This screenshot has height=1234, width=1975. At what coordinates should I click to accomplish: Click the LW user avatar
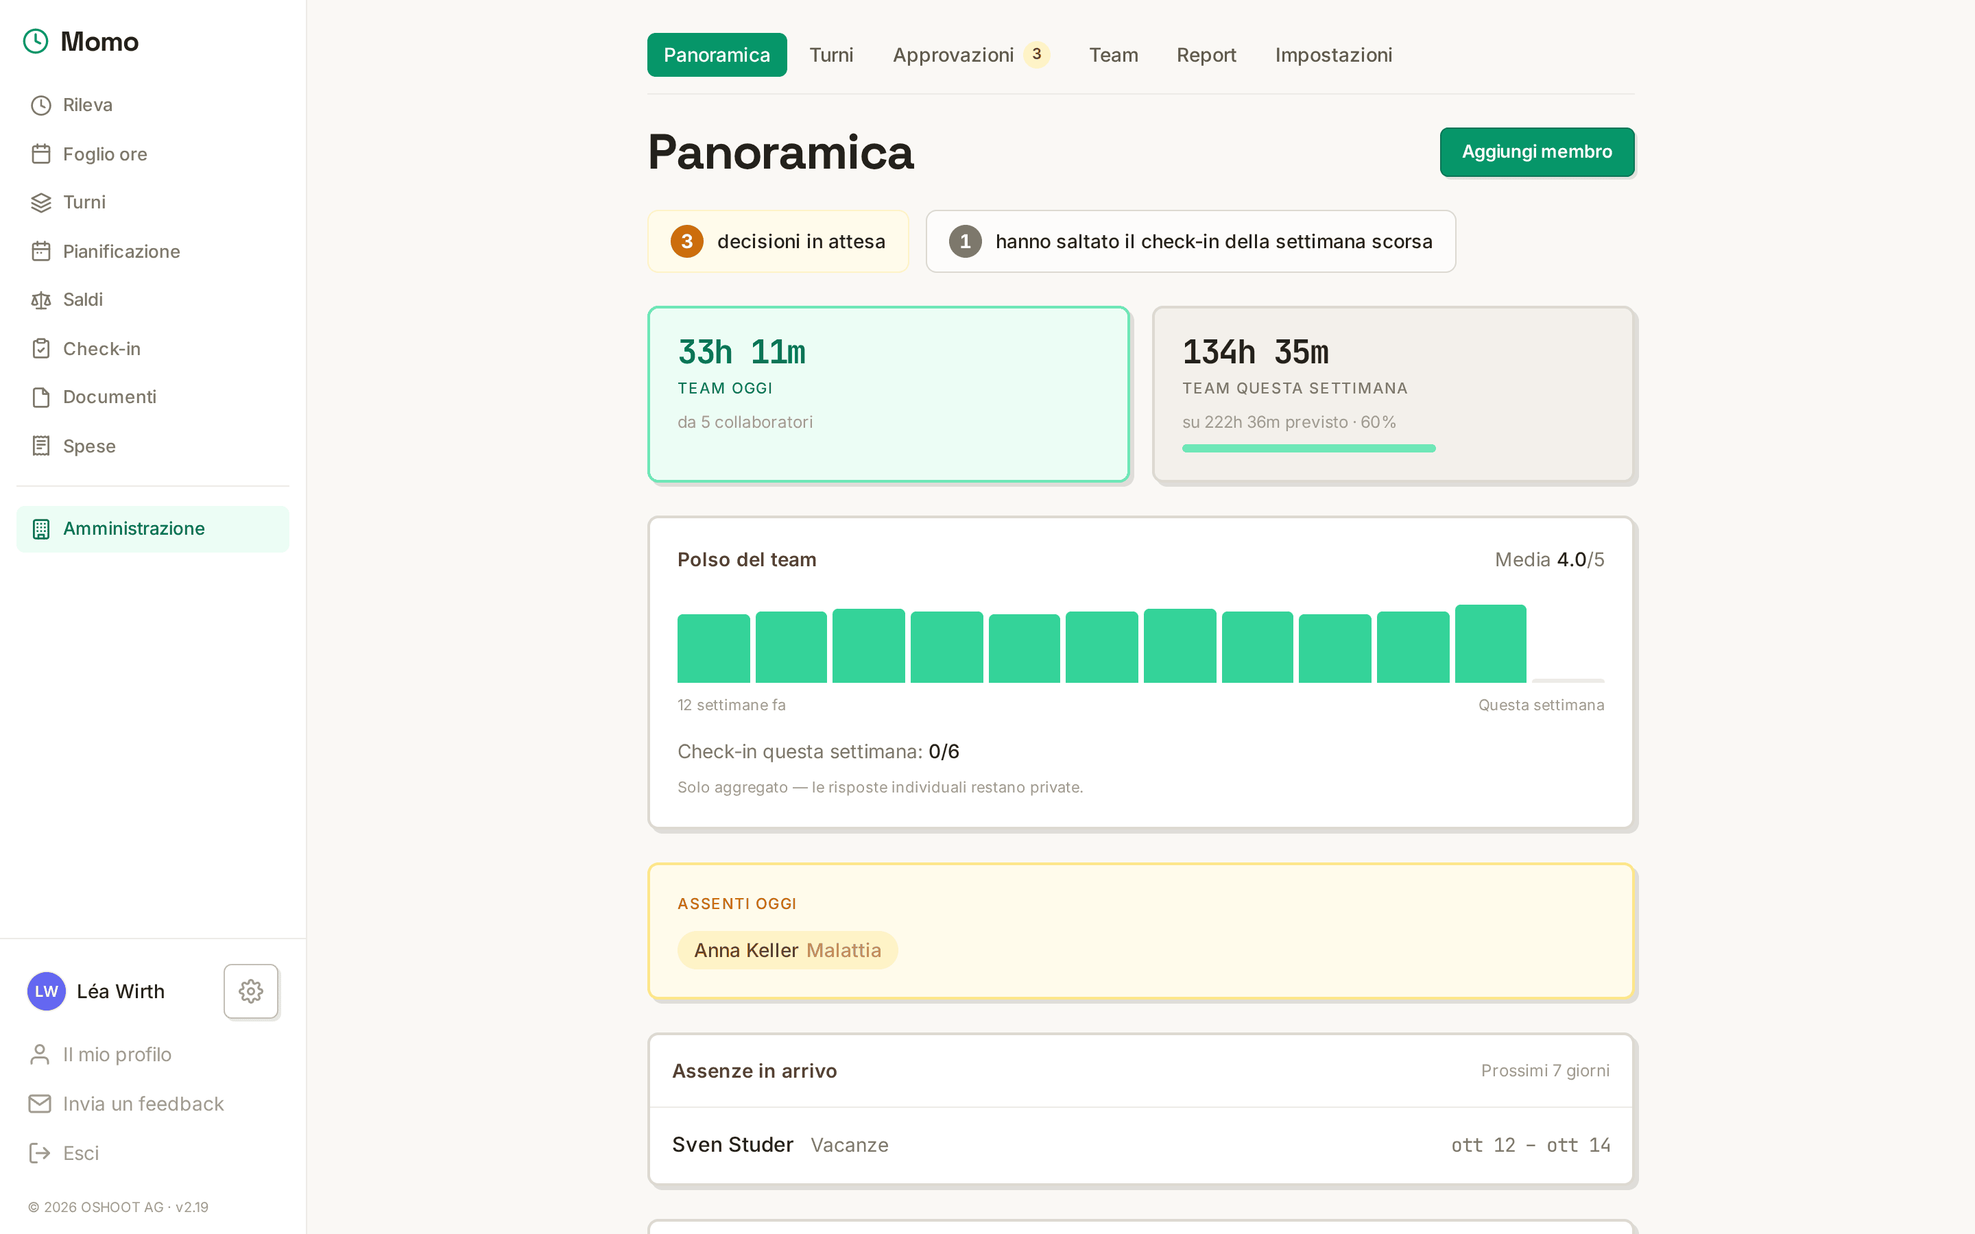(x=47, y=991)
